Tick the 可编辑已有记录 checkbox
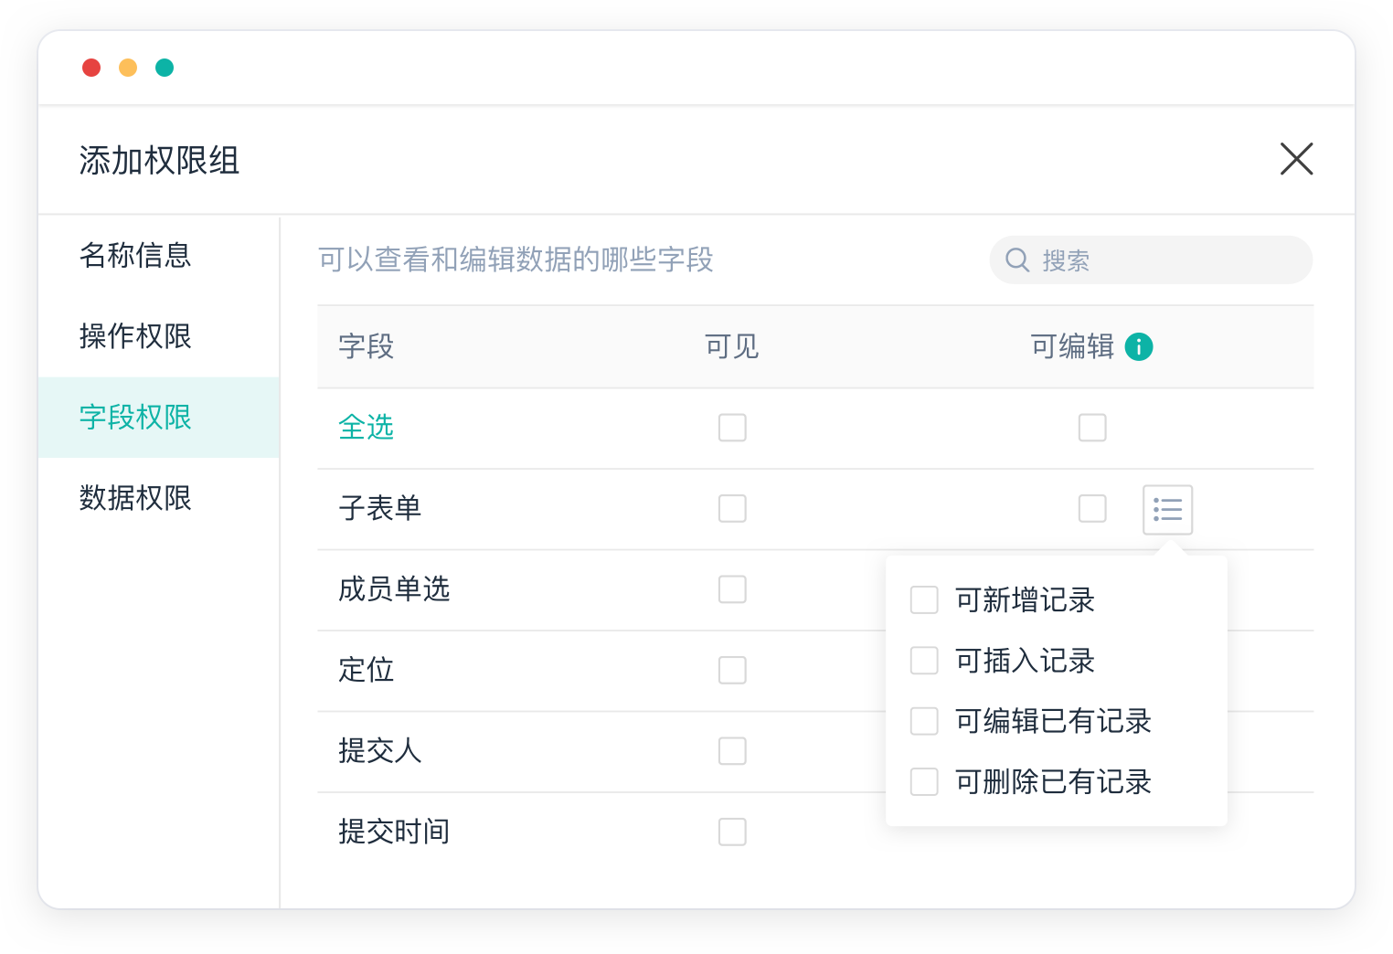This screenshot has height=954, width=1393. 924,721
